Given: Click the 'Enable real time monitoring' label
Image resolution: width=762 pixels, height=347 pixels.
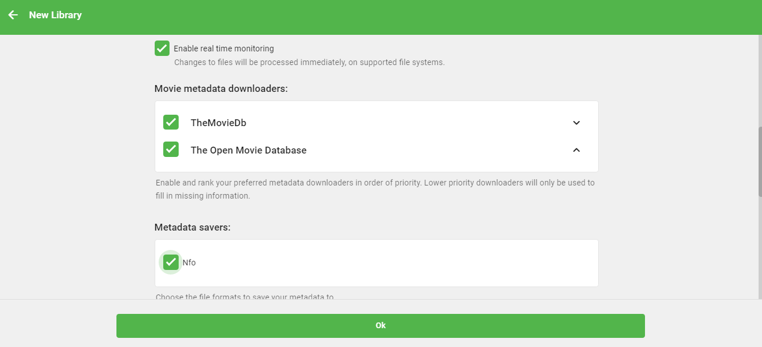Looking at the screenshot, I should [224, 49].
